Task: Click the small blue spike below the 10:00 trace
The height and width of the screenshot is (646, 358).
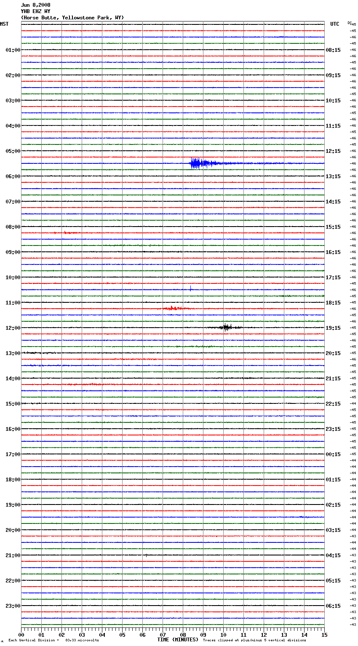Action: coord(190,288)
